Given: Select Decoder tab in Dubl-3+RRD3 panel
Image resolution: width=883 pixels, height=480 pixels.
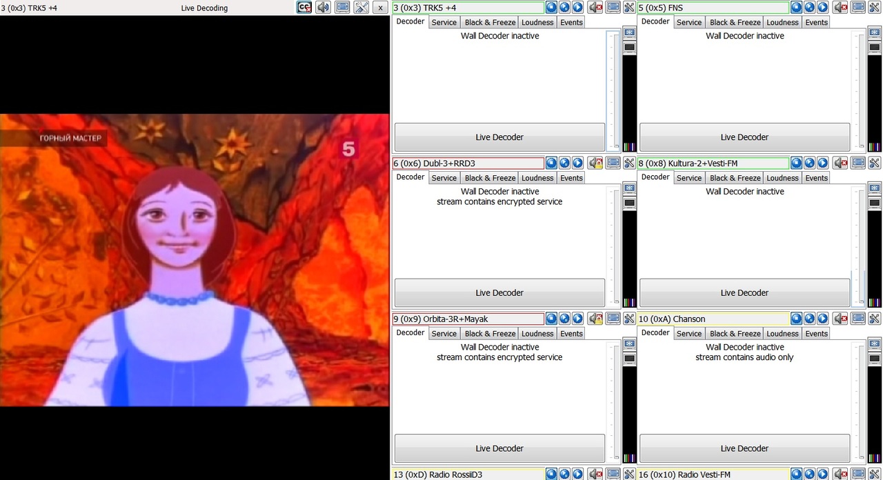Looking at the screenshot, I should tap(410, 177).
